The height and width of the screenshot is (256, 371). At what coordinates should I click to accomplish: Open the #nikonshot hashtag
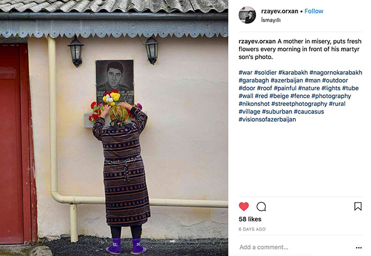254,103
